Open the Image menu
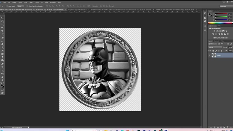This screenshot has height=131, width=233. tap(14, 2)
